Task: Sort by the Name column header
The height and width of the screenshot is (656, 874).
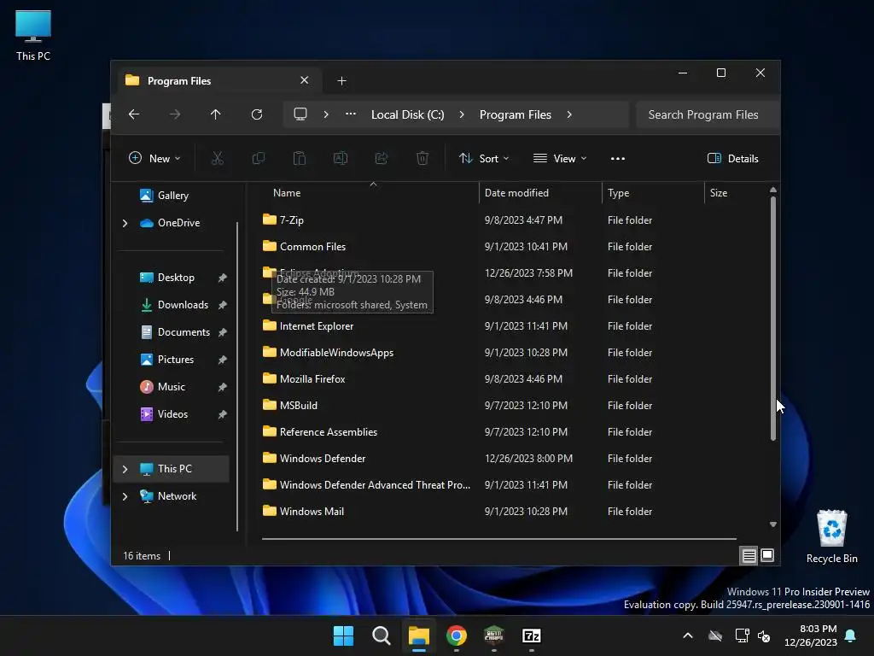Action: [x=370, y=192]
